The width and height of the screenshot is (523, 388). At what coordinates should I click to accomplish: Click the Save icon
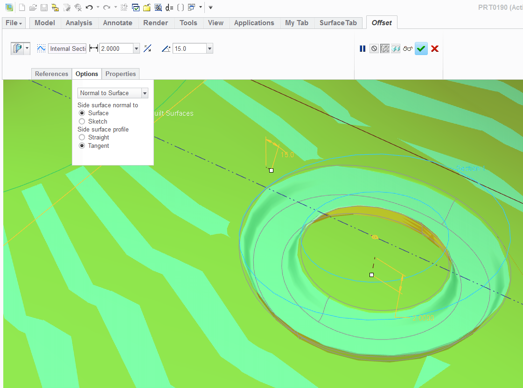44,7
